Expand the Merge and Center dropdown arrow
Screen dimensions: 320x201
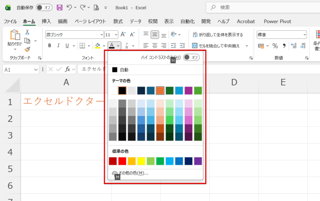click(247, 46)
